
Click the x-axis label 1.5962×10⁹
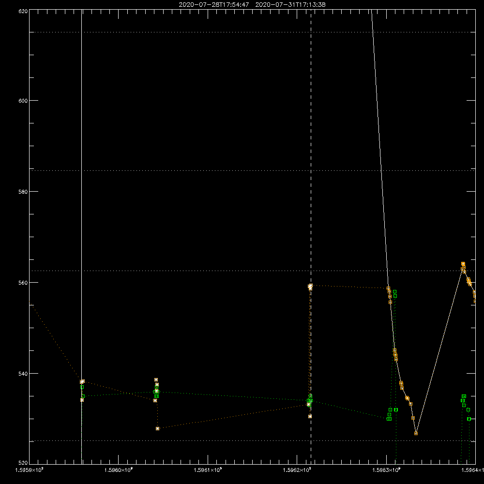coord(297,470)
